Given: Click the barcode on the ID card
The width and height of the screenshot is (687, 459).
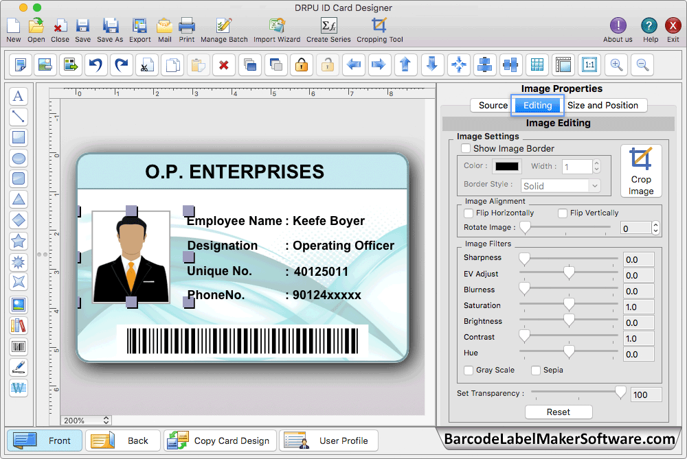Looking at the screenshot, I should (x=243, y=341).
